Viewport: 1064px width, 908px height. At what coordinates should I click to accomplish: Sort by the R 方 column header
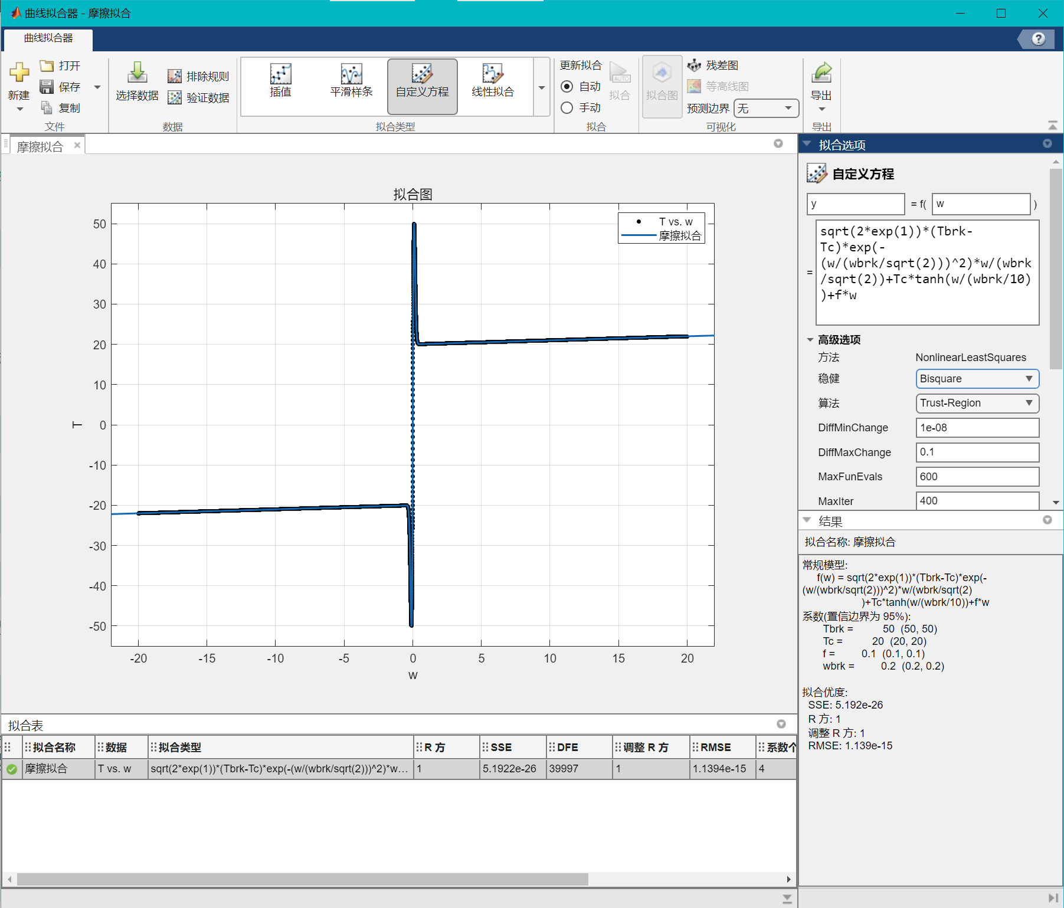[x=446, y=747]
